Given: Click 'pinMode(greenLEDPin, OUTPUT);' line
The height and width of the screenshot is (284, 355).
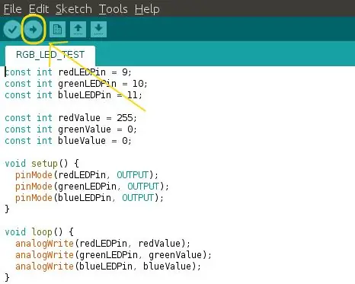Looking at the screenshot, I should 92,187.
